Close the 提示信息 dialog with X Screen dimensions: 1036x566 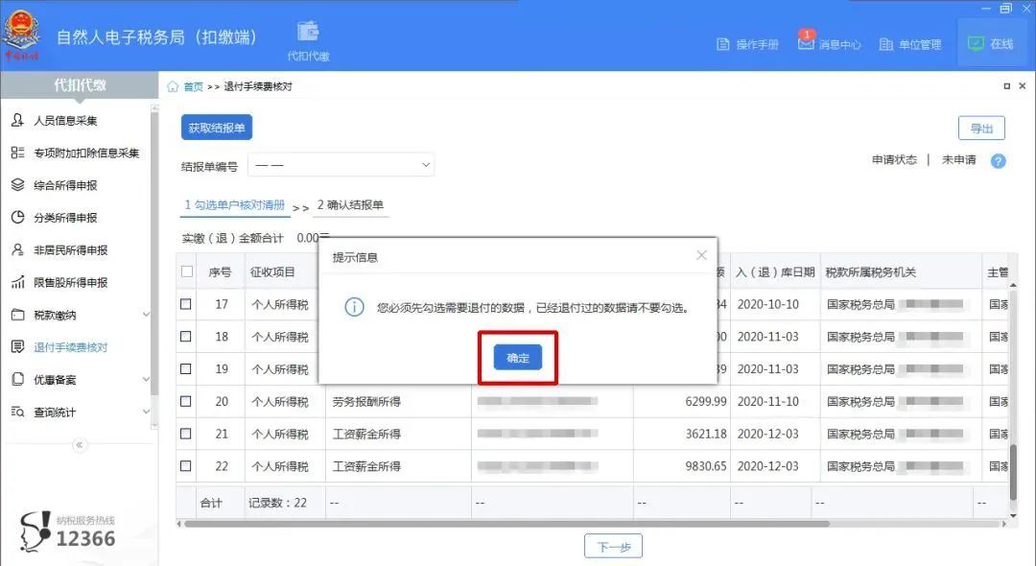(x=701, y=255)
